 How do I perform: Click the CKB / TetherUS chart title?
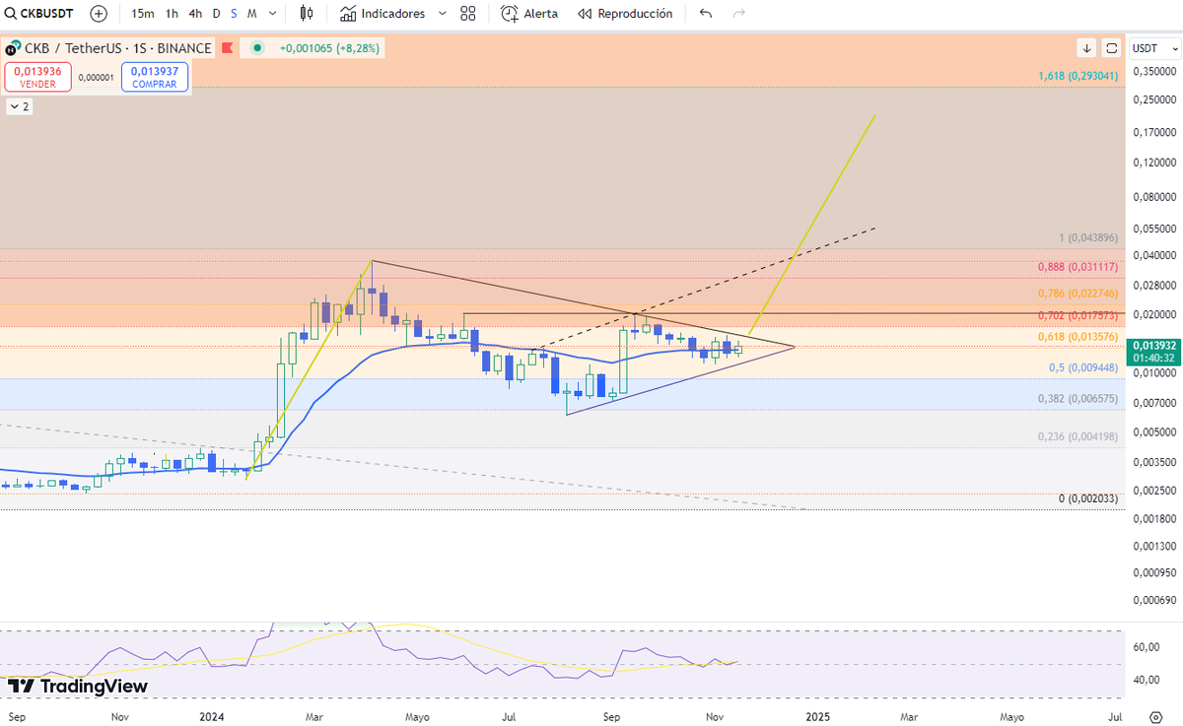point(118,47)
